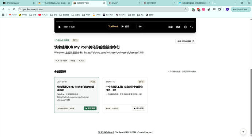Viewport: 252px width, 137px height.
Task: Focus the address bar showing yucihent.me/videos
Action: click(x=103, y=9)
